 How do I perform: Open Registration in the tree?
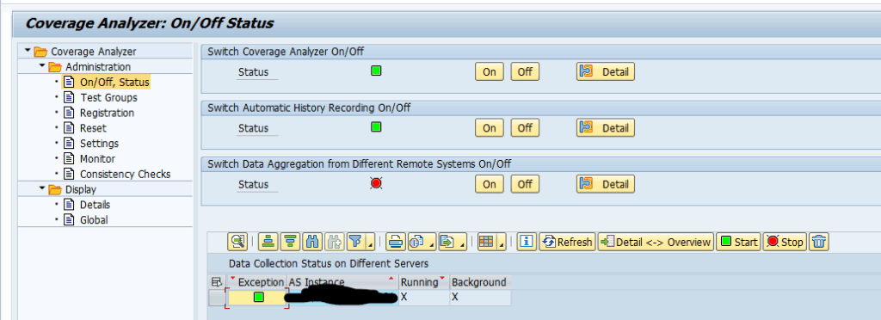pos(107,113)
